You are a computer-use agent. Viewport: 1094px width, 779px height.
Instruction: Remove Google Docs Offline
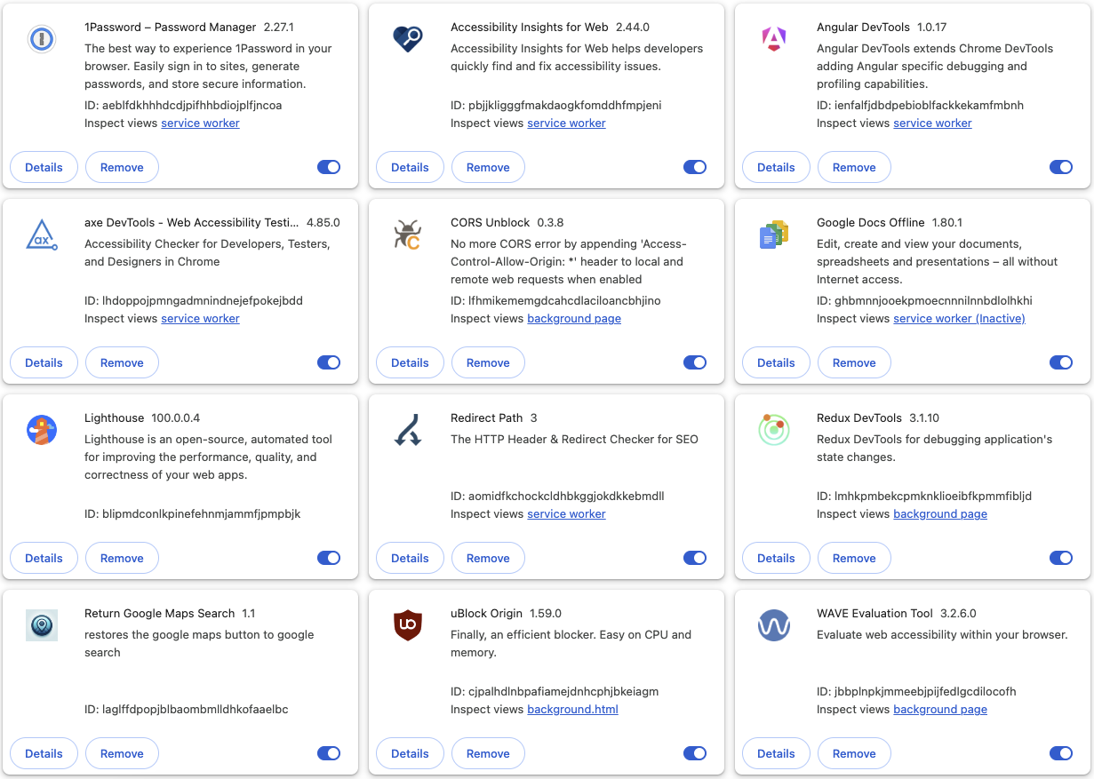pyautogui.click(x=854, y=362)
